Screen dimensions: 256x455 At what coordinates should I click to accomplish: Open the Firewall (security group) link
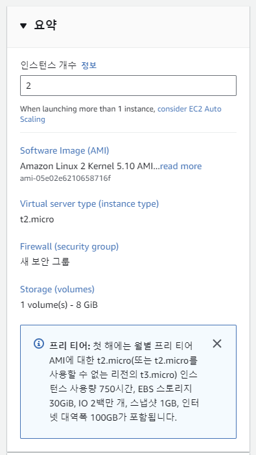[x=69, y=247]
